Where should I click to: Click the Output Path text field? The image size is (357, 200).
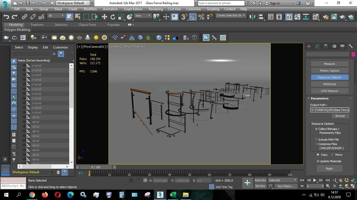[x=330, y=110]
